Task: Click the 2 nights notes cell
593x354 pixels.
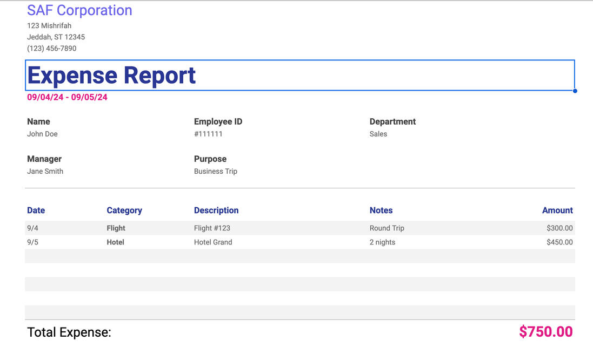Action: tap(382, 242)
